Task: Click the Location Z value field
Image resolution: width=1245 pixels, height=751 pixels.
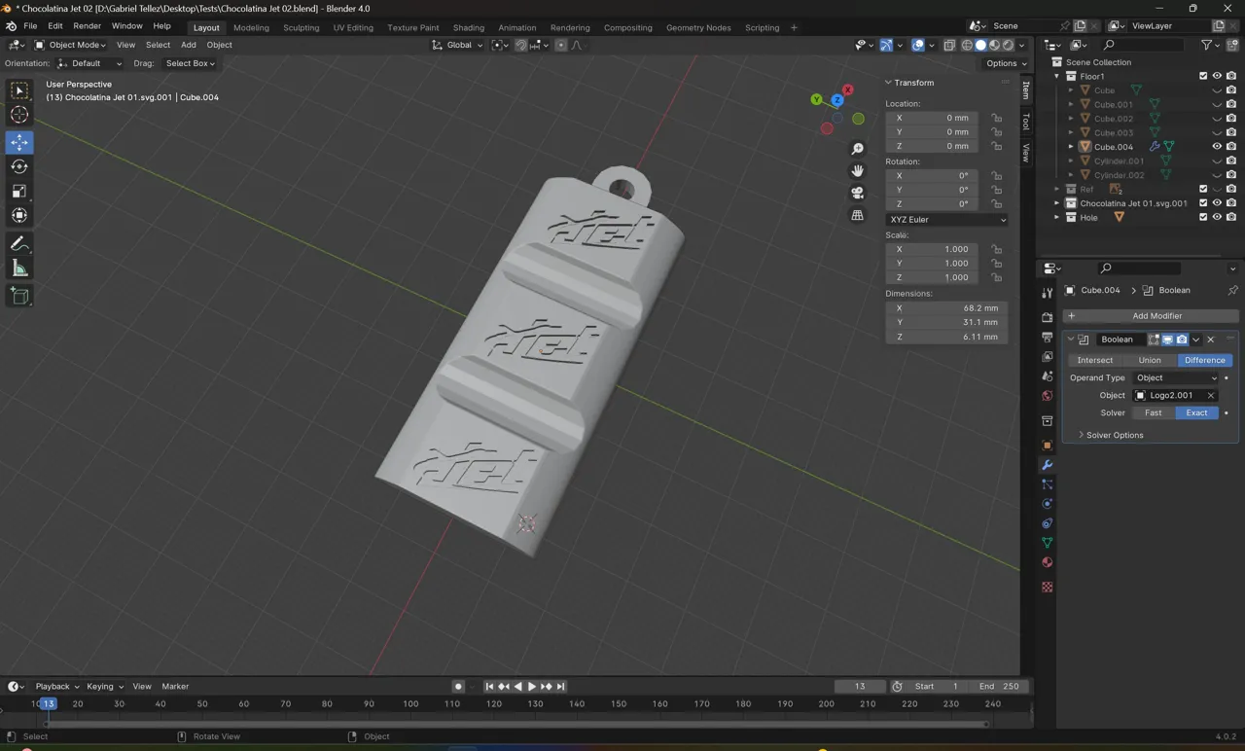Action: [934, 146]
